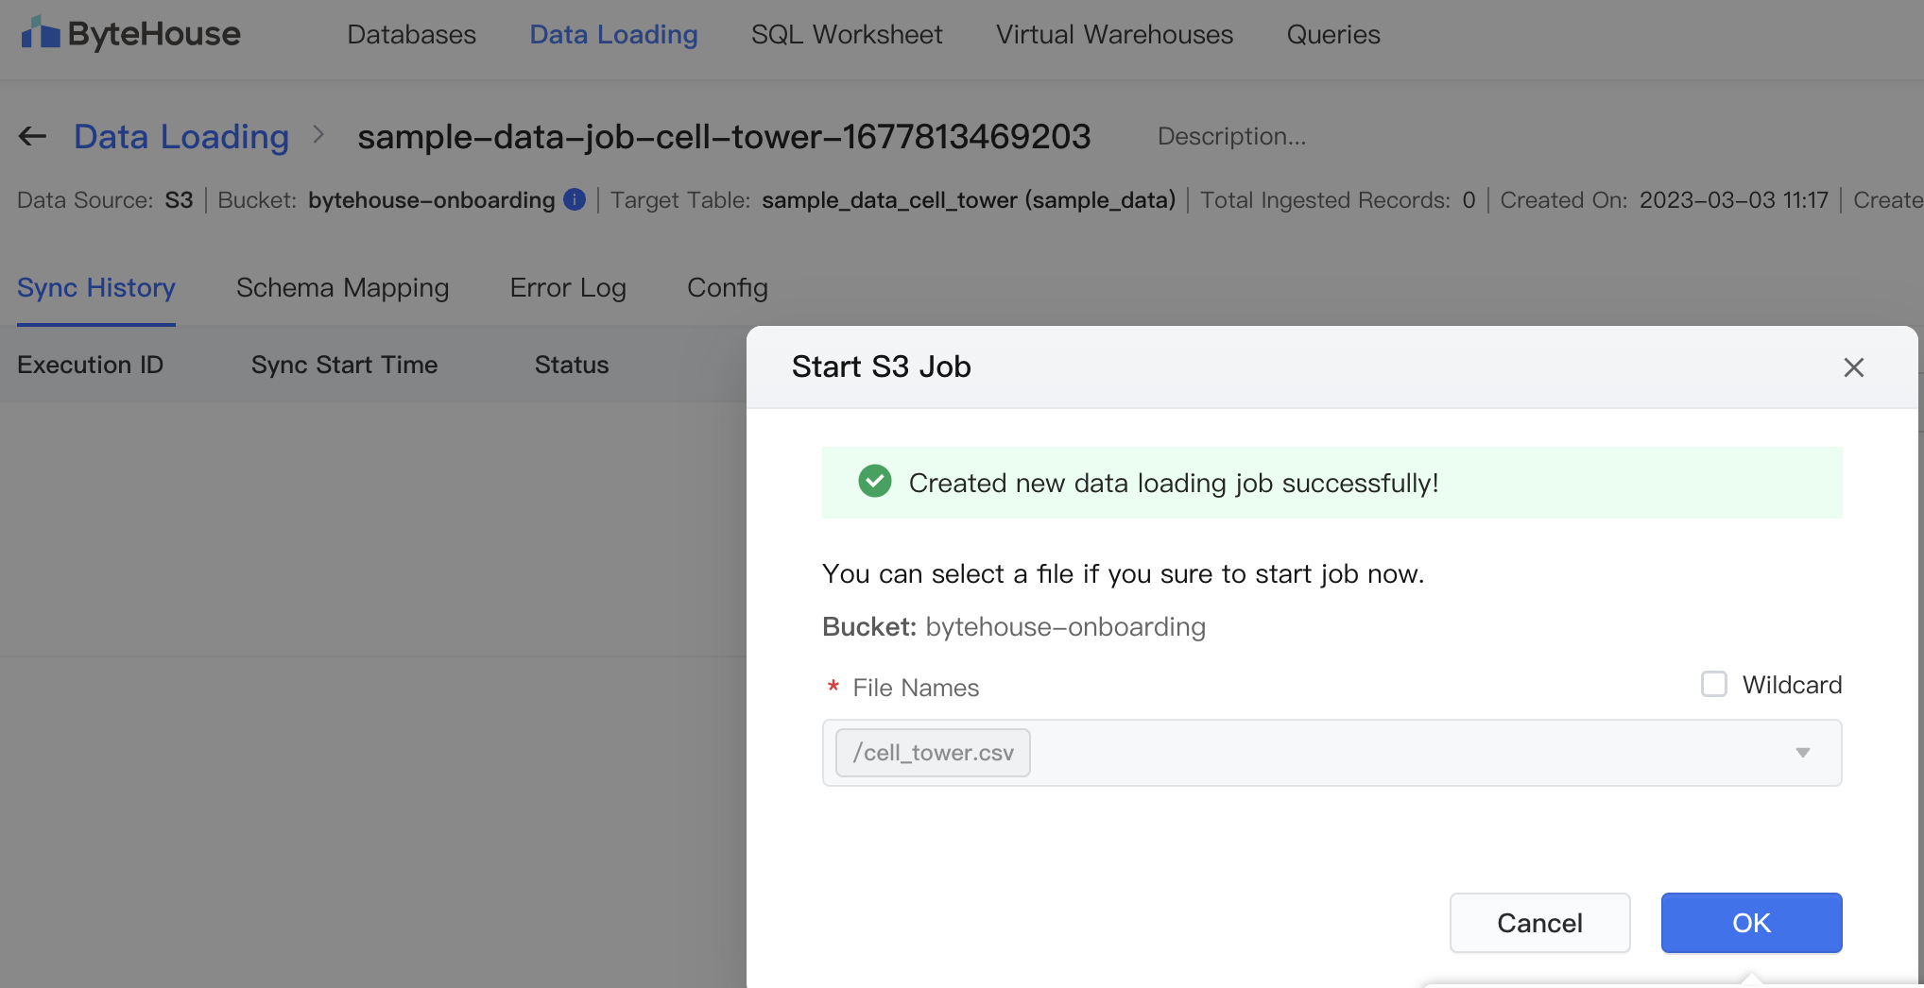Click target table sample_data_cell_tower (sample_data)
This screenshot has width=1924, height=988.
[x=969, y=200]
